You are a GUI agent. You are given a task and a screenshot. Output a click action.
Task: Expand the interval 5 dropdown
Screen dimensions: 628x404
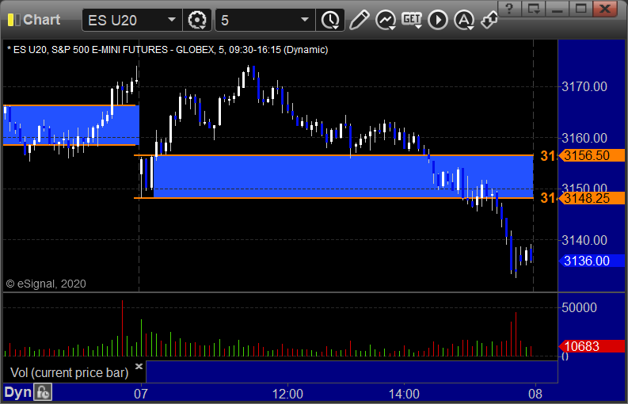click(x=305, y=20)
